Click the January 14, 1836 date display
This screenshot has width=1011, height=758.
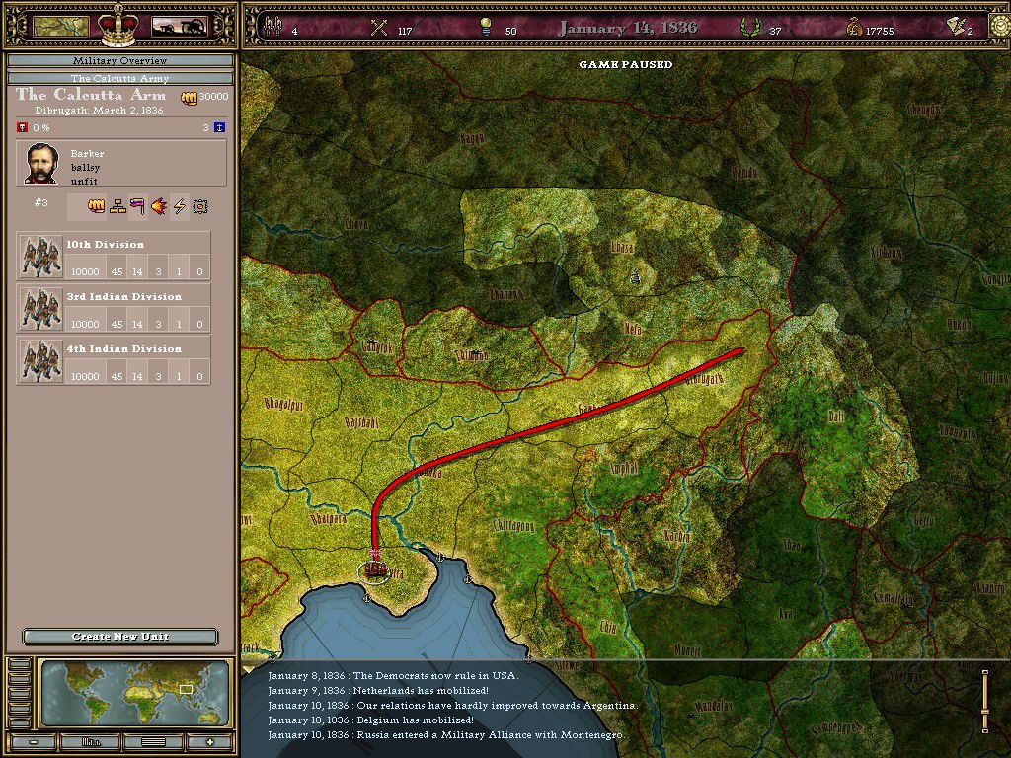(x=628, y=28)
